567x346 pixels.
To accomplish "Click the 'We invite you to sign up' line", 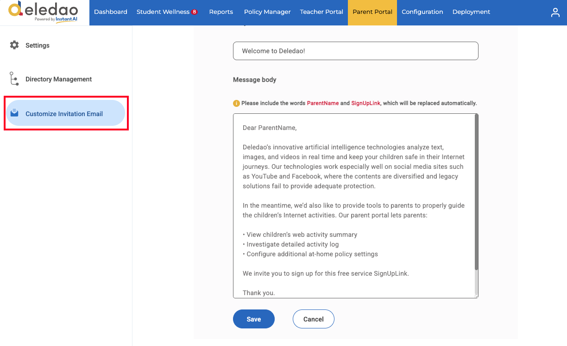I will (326, 273).
